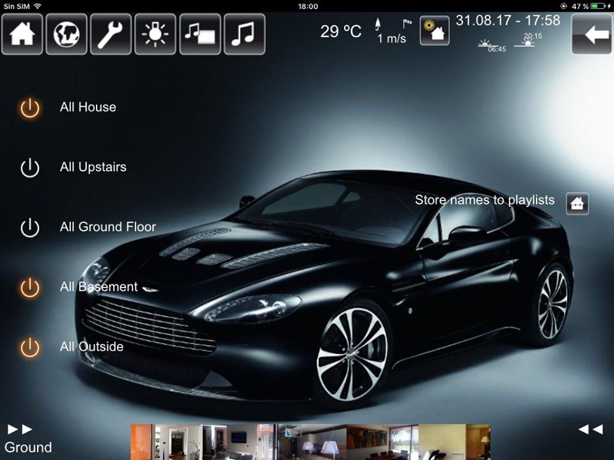Viewport: 614px width, 460px height.
Task: Select the "All House" label
Action: [88, 107]
